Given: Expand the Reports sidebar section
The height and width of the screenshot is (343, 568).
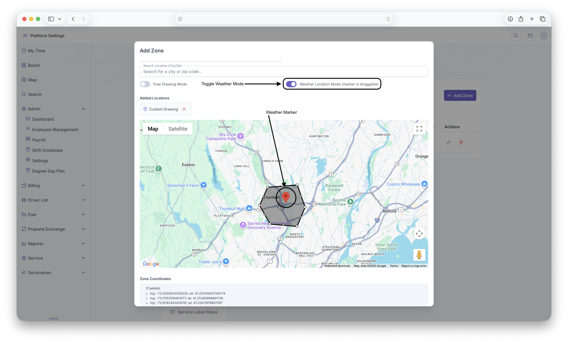Looking at the screenshot, I should pos(83,244).
